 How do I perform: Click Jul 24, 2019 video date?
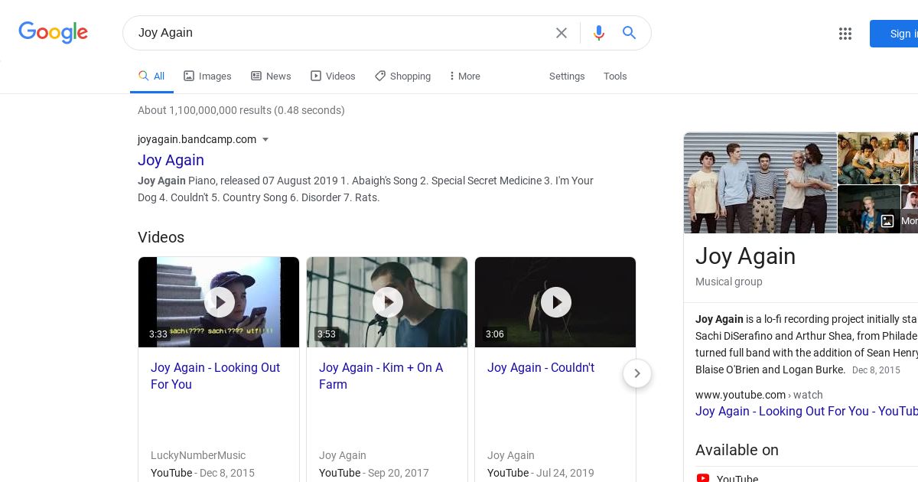coord(565,473)
